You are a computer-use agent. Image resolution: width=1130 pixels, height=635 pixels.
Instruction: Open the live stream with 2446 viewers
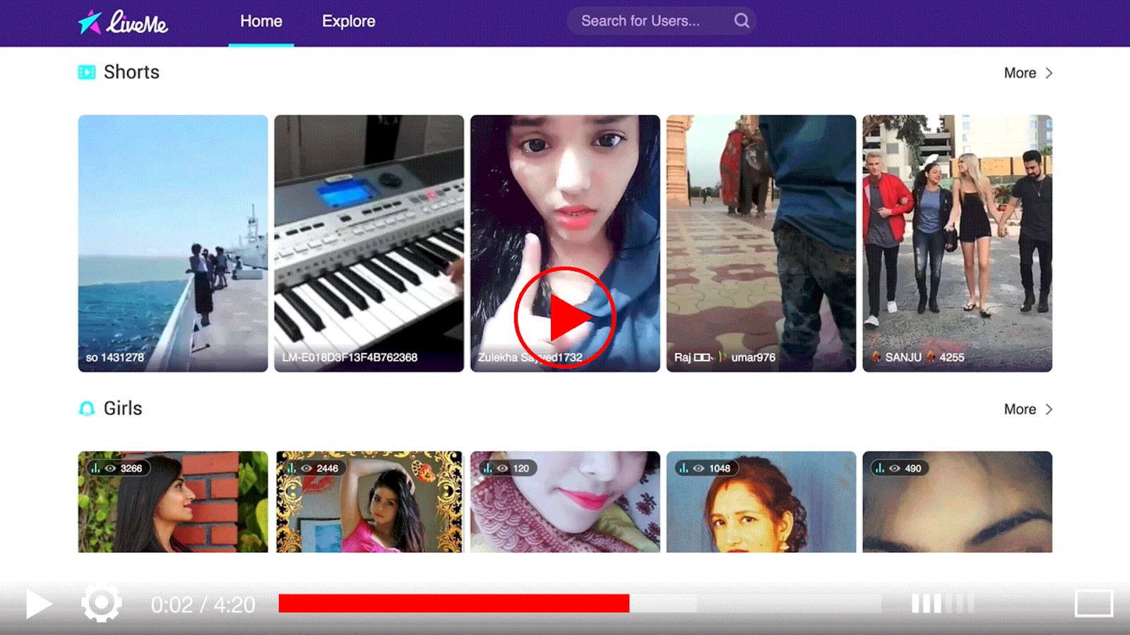point(369,502)
